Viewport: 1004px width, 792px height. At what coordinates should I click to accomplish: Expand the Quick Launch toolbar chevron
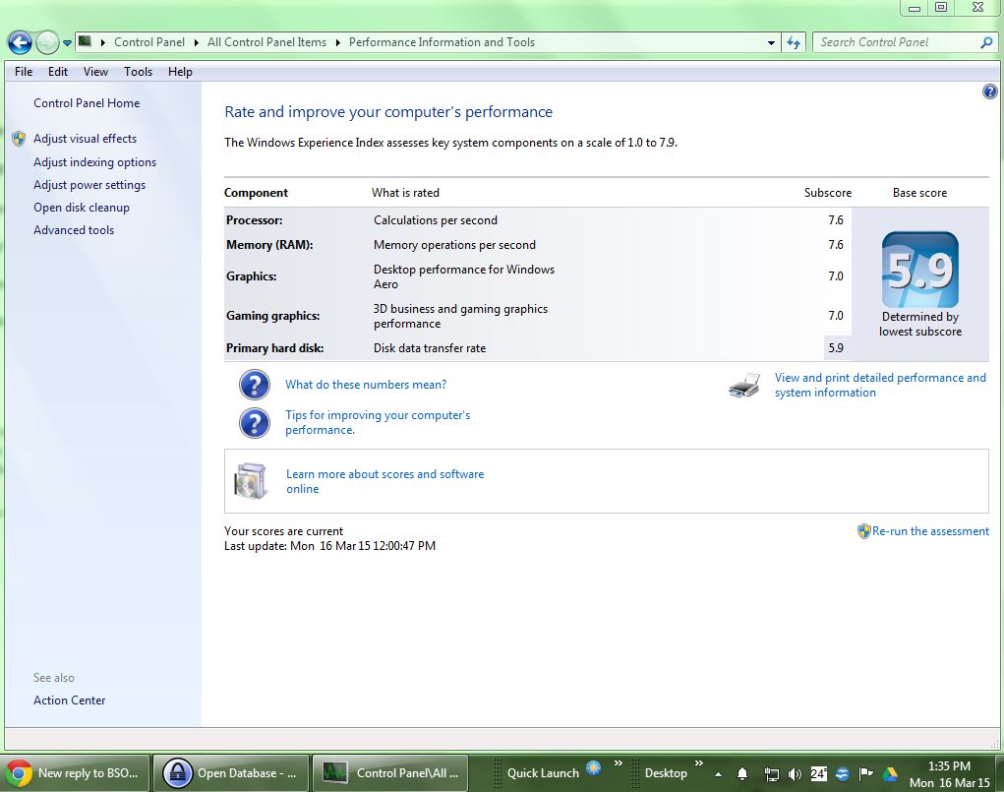[618, 763]
